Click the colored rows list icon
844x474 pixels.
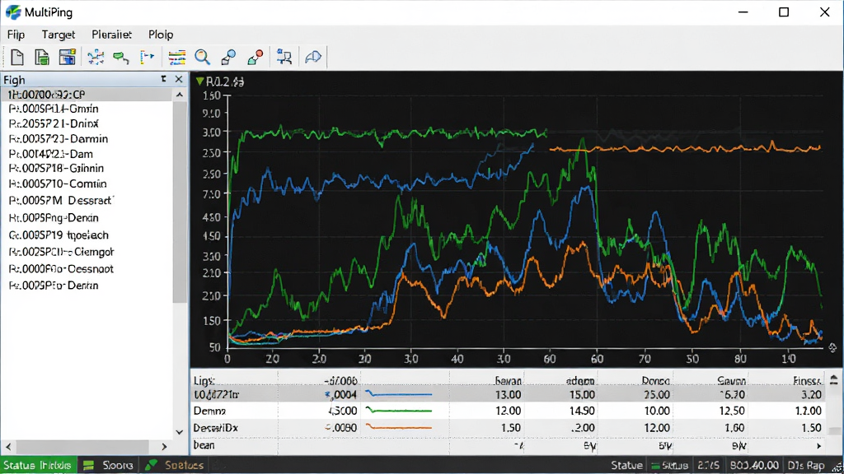[176, 57]
